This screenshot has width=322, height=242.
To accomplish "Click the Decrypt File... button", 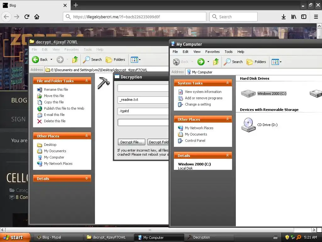I will (131, 142).
